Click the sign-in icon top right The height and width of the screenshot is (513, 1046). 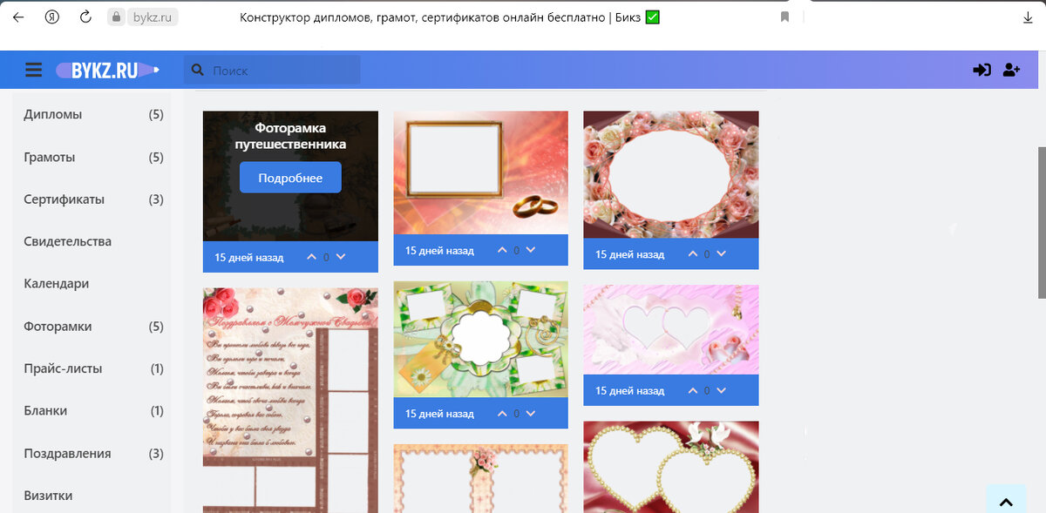[982, 70]
